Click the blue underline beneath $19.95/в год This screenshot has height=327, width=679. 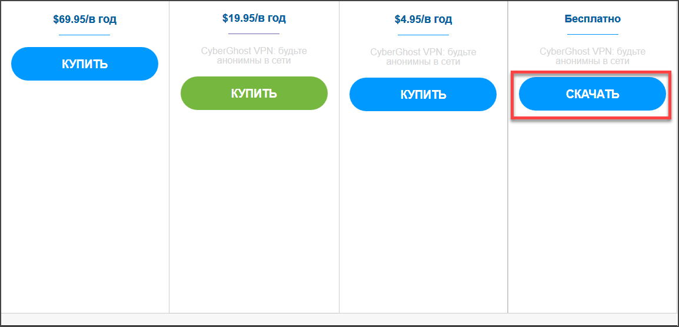tap(254, 34)
